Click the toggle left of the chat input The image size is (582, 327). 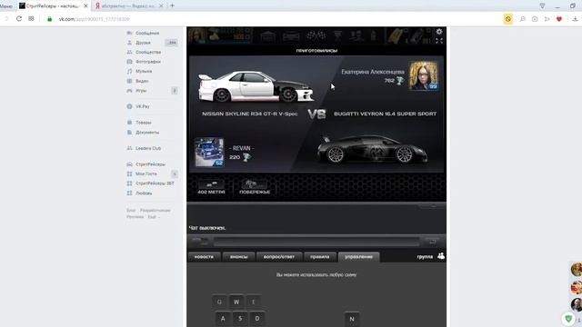coord(200,242)
